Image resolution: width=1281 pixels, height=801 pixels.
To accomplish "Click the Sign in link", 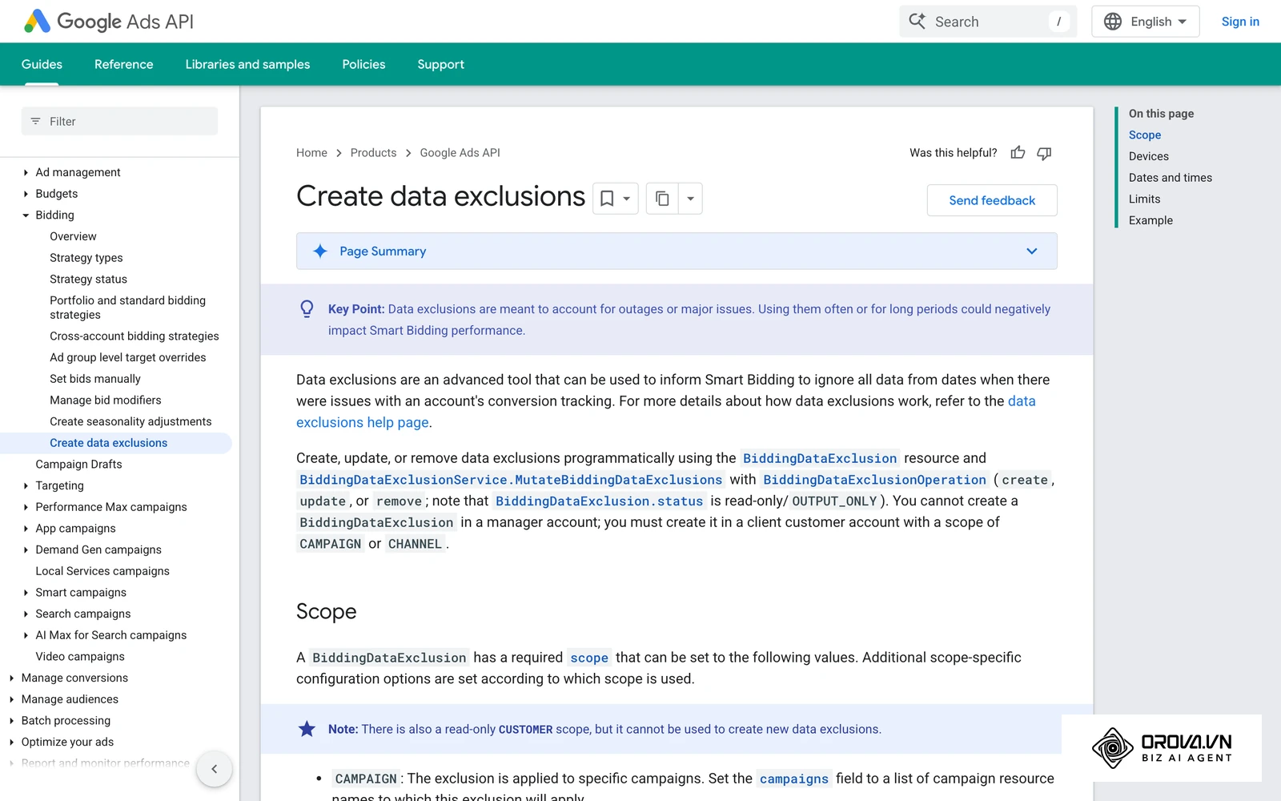I will 1240,22.
